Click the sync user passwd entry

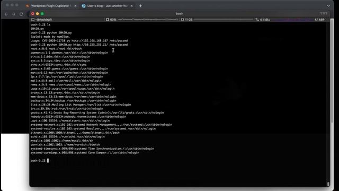[x=58, y=65]
